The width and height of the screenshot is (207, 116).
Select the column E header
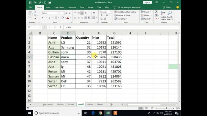[x=83, y=33]
